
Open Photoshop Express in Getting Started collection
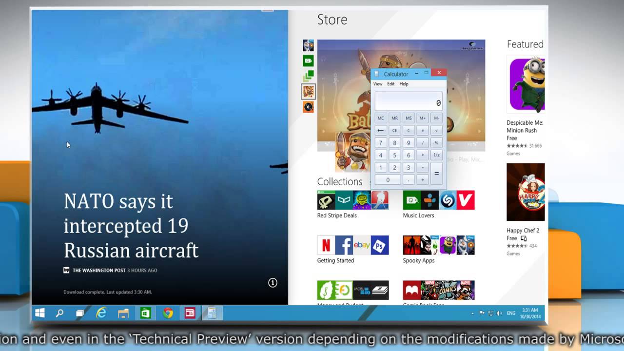click(380, 245)
